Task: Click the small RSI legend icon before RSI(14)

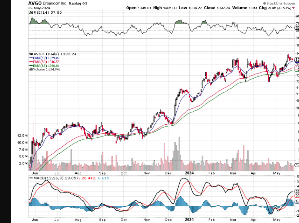Action: 31,12
